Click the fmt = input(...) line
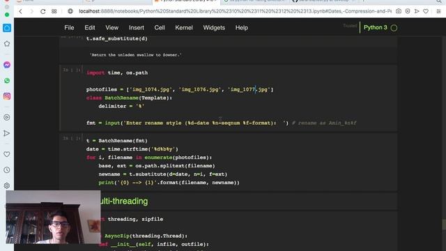Screen dimensions: 446x251 [x=187, y=123]
